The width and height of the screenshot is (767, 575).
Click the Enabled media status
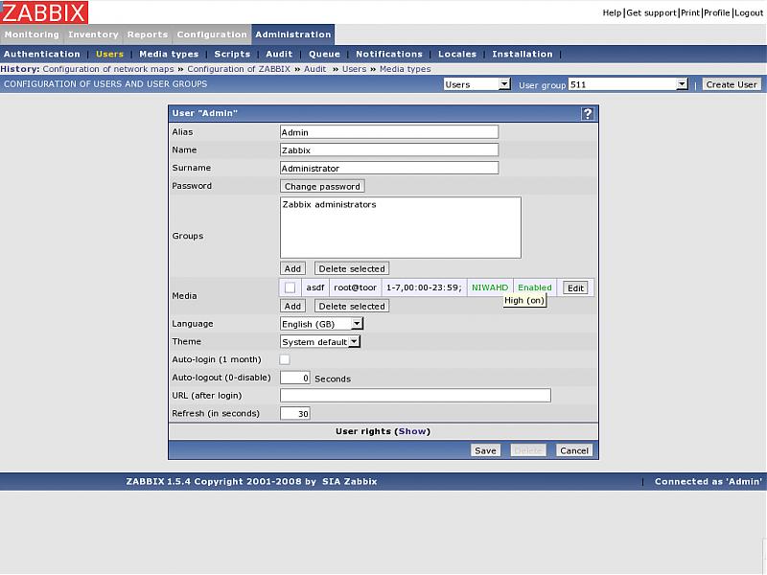pos(535,287)
